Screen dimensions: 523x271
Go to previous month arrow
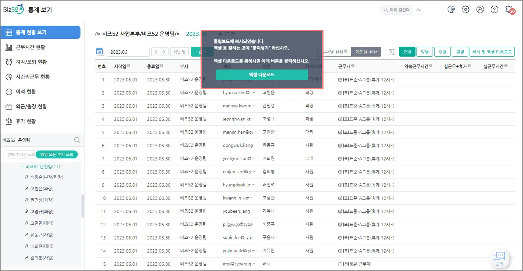pos(156,52)
